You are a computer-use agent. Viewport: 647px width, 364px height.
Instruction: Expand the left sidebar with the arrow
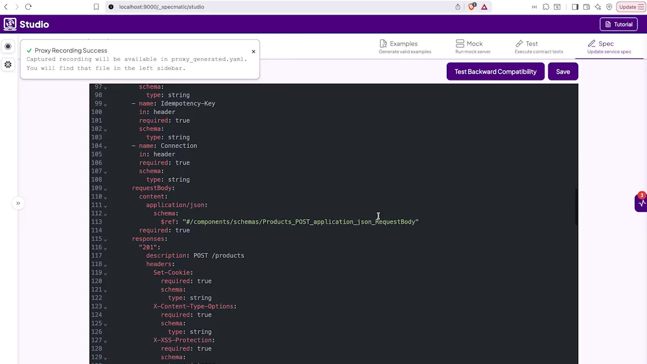tap(18, 203)
